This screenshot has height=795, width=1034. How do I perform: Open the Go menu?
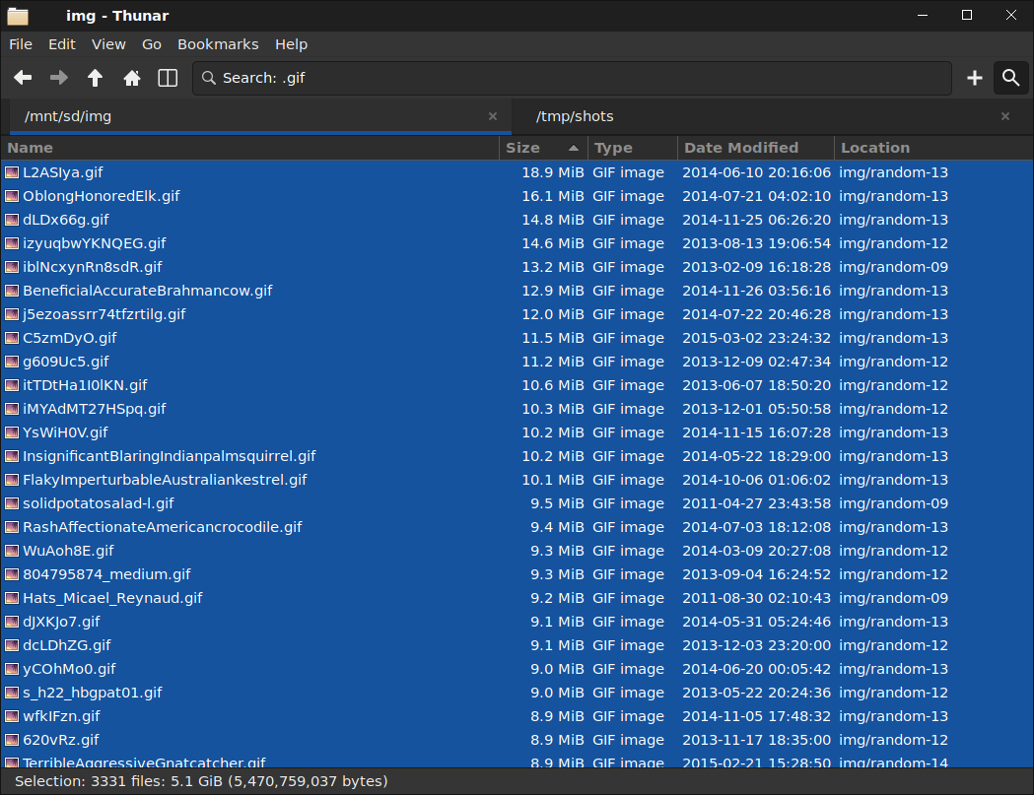pos(152,44)
